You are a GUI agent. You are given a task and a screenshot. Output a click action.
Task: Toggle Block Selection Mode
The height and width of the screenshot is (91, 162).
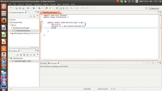click(64, 8)
